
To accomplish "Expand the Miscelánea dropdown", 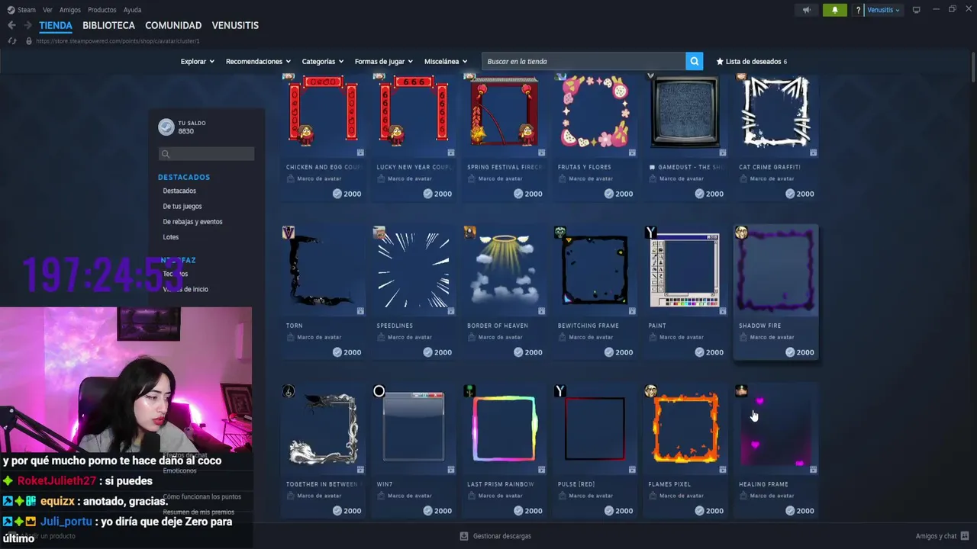I will (x=446, y=61).
